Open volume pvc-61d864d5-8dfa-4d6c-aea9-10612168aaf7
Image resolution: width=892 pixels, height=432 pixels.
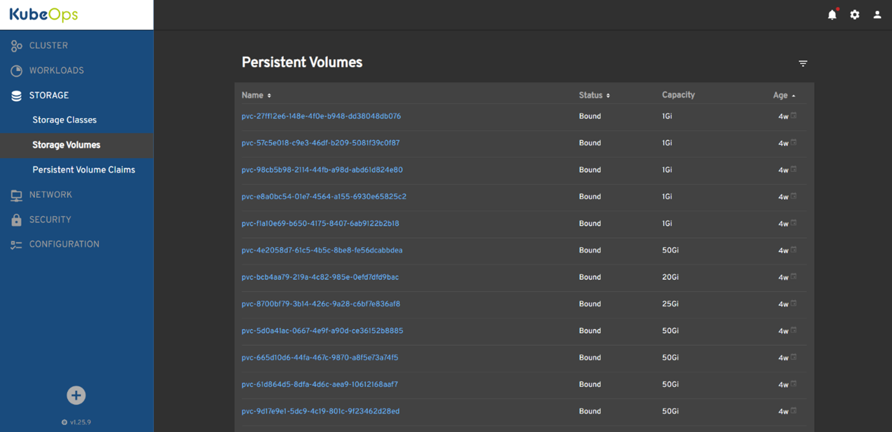coord(320,385)
